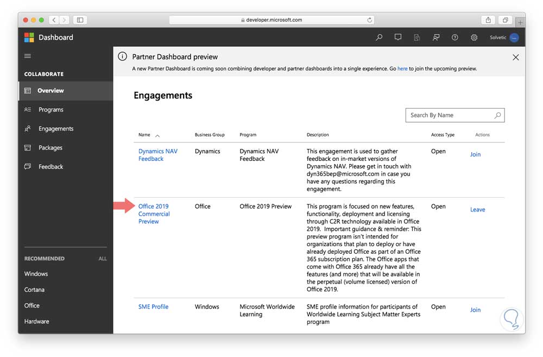Select Engagements in the sidebar
The height and width of the screenshot is (357, 543).
(56, 129)
